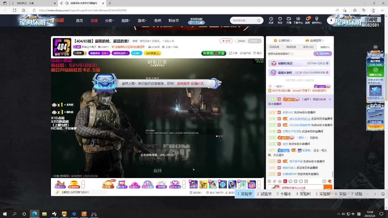Click the megaphone icon in chat toolbar
Image resolution: width=388 pixels, height=218 pixels.
[x=275, y=181]
